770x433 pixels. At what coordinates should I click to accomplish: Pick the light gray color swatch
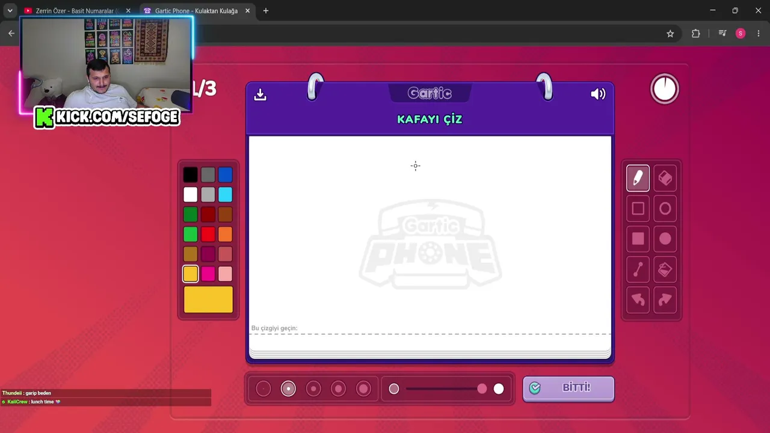(x=208, y=195)
